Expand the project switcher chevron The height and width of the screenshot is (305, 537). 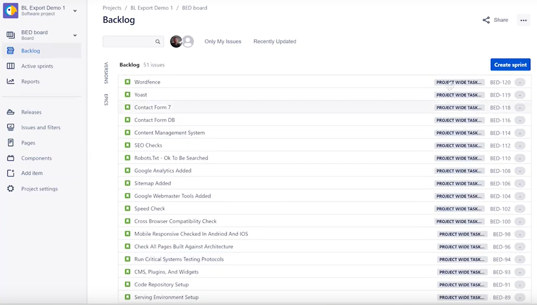coord(75,11)
